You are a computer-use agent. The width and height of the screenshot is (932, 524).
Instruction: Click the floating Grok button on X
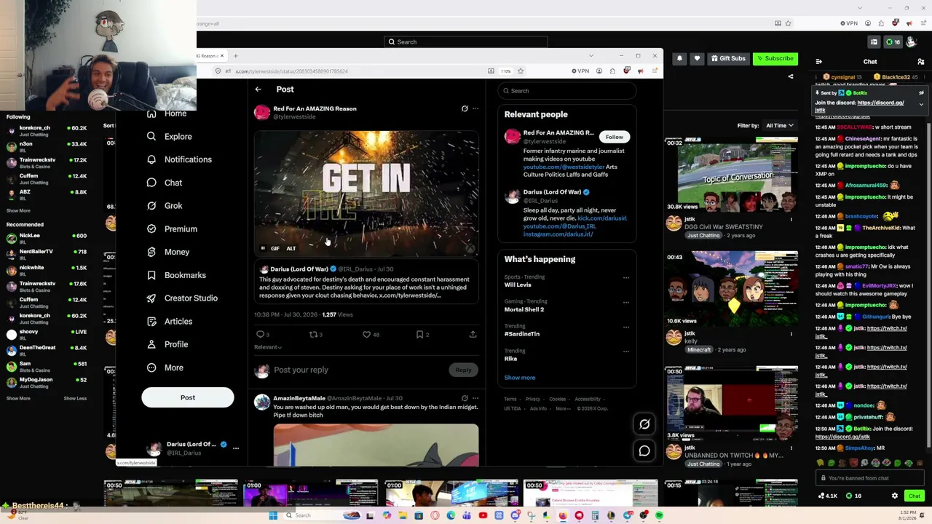[x=644, y=424]
